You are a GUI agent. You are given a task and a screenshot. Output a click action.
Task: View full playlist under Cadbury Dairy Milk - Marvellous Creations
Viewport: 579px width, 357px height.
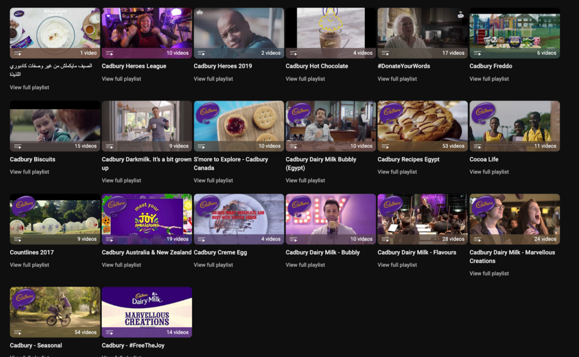(489, 273)
